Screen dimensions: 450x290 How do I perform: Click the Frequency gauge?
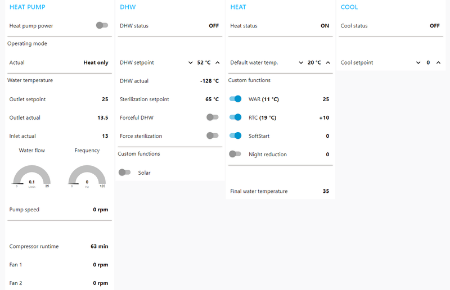[x=87, y=175]
